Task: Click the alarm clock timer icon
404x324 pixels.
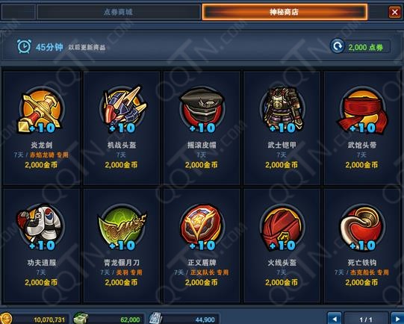Action: (x=24, y=46)
